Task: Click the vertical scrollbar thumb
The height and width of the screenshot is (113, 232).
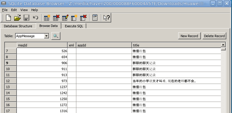Action: click(x=223, y=49)
